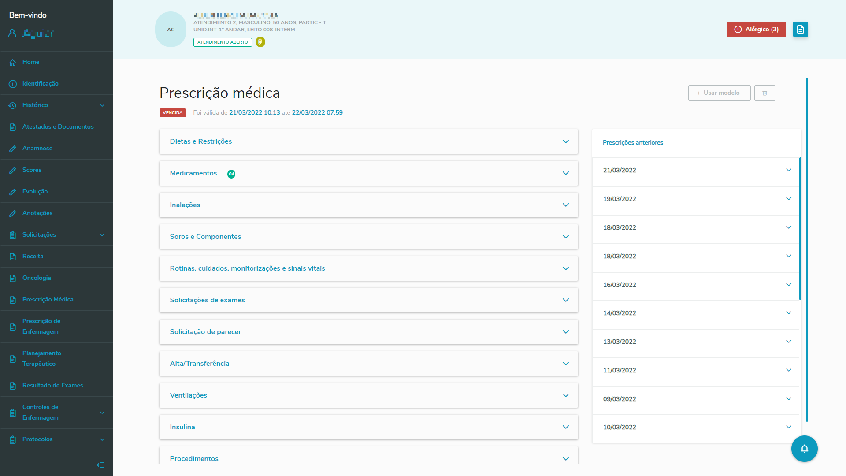The width and height of the screenshot is (846, 476).
Task: Expand the Medicamentos section
Action: [565, 173]
